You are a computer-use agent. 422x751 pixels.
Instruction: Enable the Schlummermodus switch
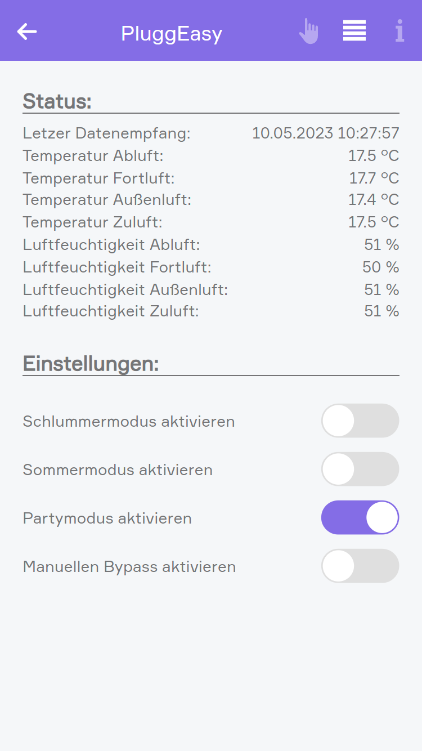(x=360, y=421)
